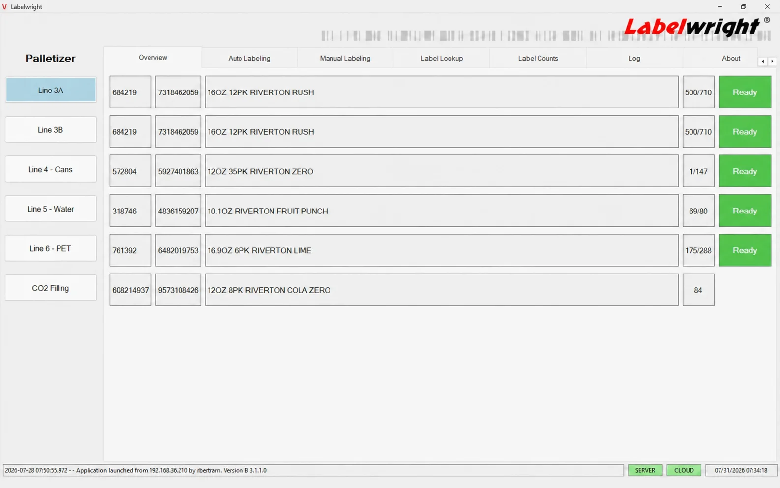Open the Label Counts tab
This screenshot has width=780, height=488.
[x=538, y=58]
